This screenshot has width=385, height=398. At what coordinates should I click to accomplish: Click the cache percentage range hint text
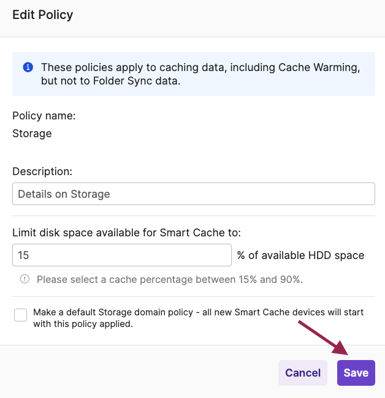pyautogui.click(x=170, y=279)
